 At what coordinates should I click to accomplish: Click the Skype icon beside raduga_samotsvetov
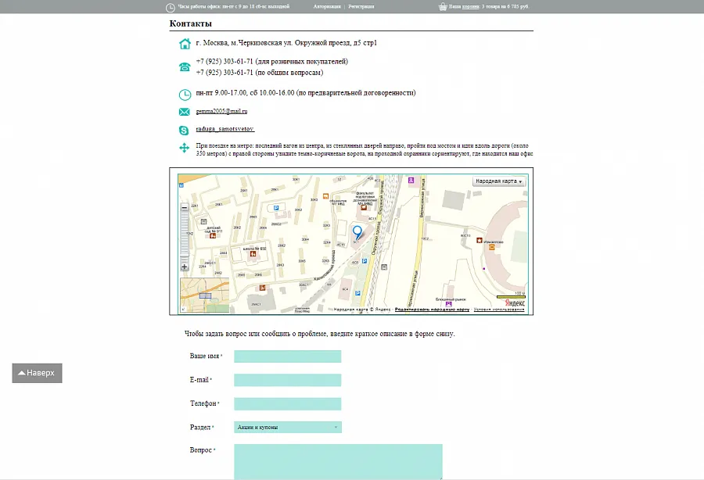point(184,130)
